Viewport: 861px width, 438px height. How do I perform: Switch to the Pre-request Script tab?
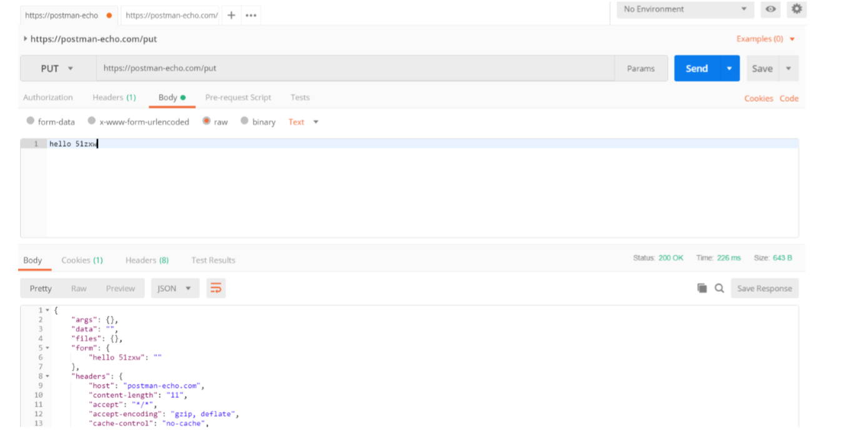pos(238,97)
